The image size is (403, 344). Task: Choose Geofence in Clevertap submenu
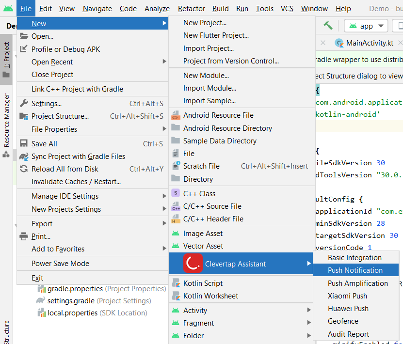355,321
